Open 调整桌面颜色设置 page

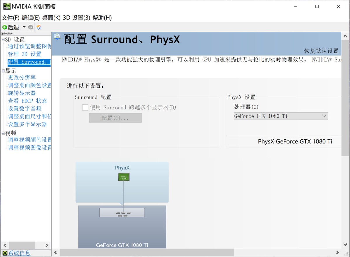[x=29, y=85]
